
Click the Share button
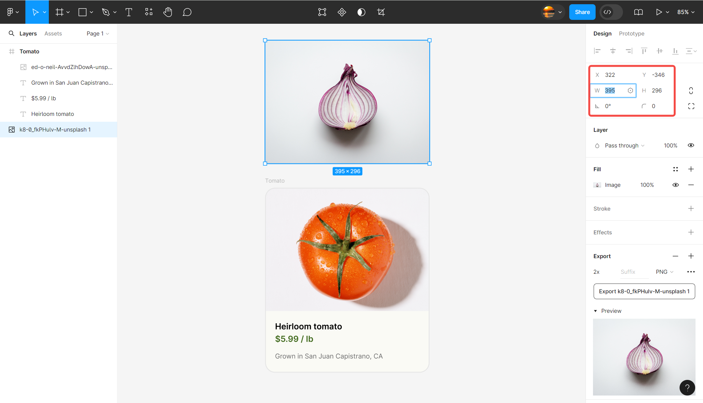(581, 12)
